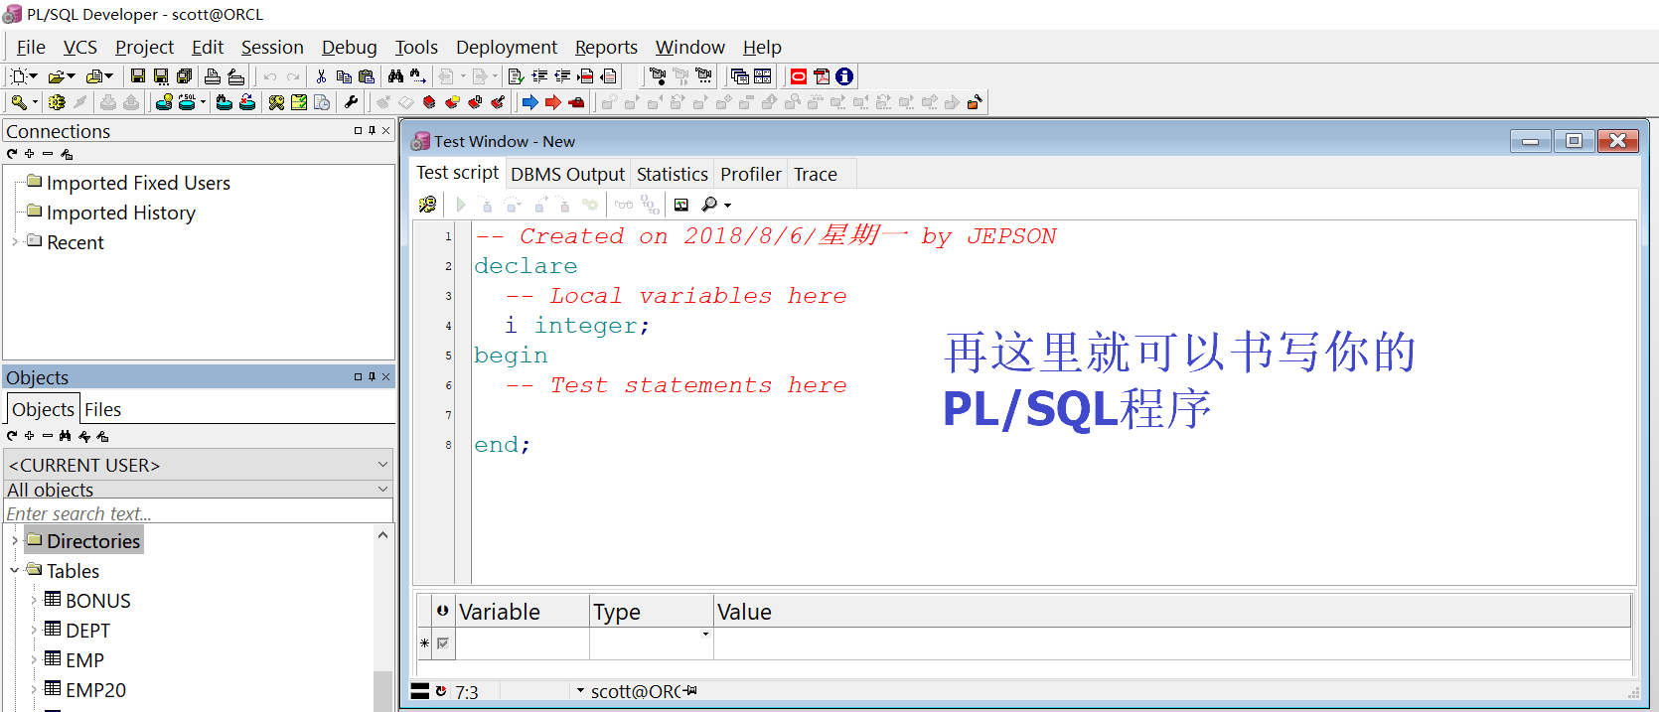The height and width of the screenshot is (712, 1659).
Task: Open the Find icon dropdown arrow in Test Window
Action: pos(728,206)
